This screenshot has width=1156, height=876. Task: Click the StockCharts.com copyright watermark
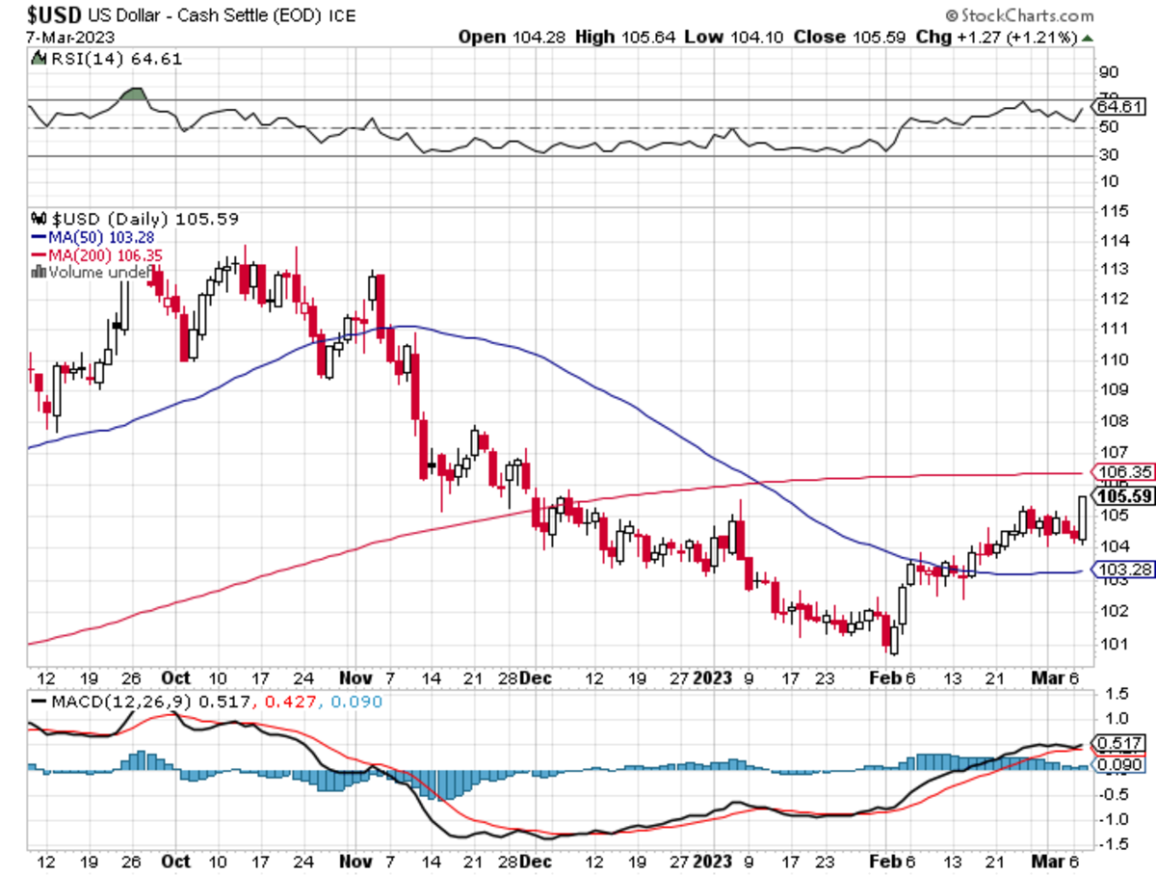click(x=1019, y=15)
